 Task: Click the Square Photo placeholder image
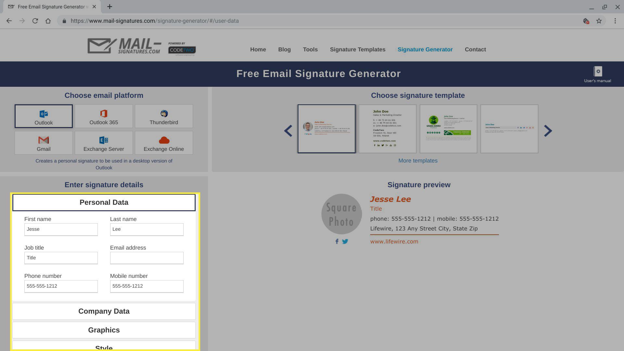341,214
